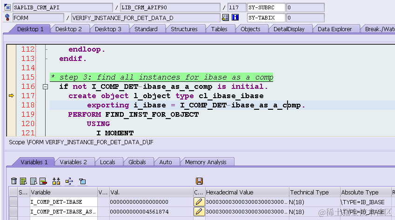Click the line number field showing 117

click(x=236, y=7)
